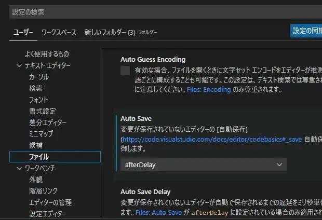Select ワークベンチ tree label
The width and height of the screenshot is (322, 220).
click(x=40, y=168)
